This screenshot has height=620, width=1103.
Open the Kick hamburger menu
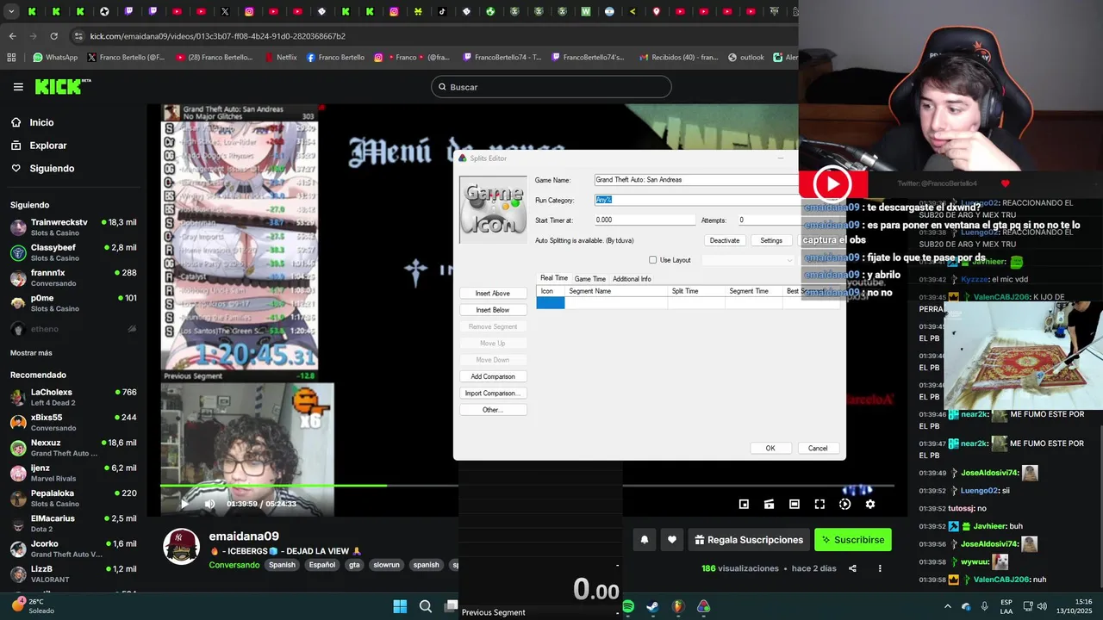pos(18,87)
